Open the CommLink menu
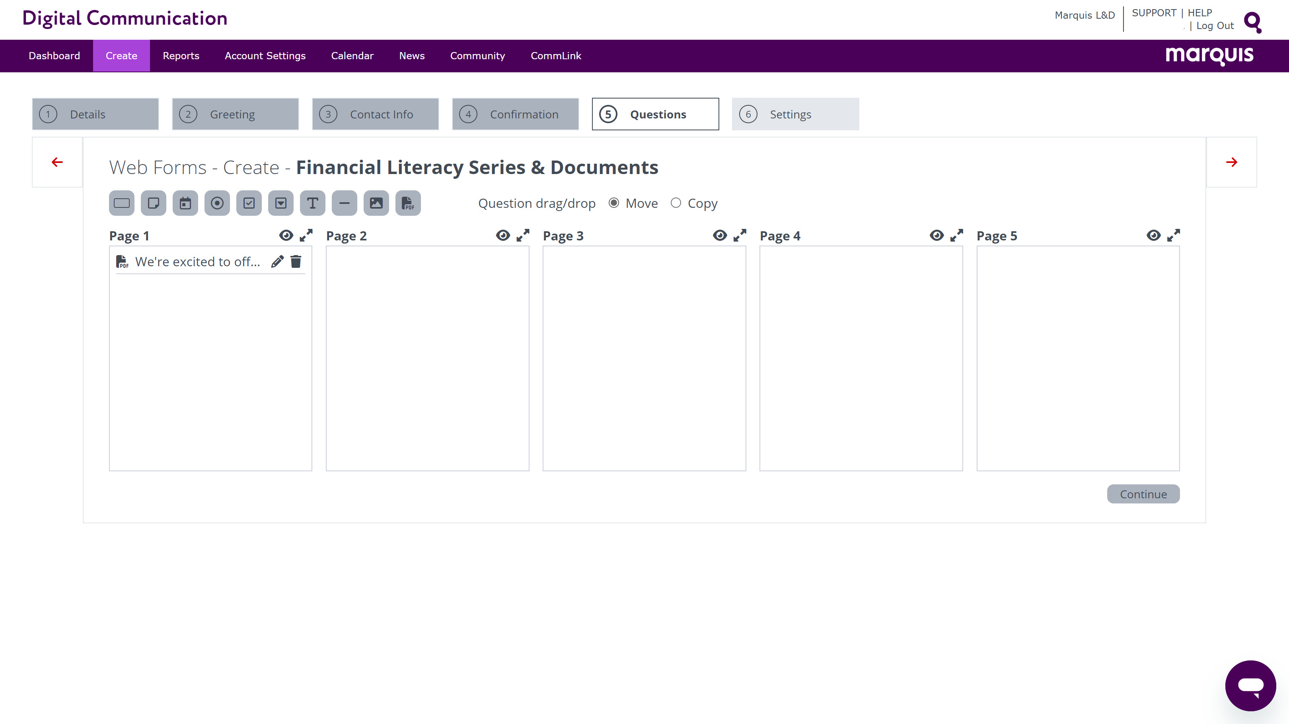The height and width of the screenshot is (724, 1289). 556,56
